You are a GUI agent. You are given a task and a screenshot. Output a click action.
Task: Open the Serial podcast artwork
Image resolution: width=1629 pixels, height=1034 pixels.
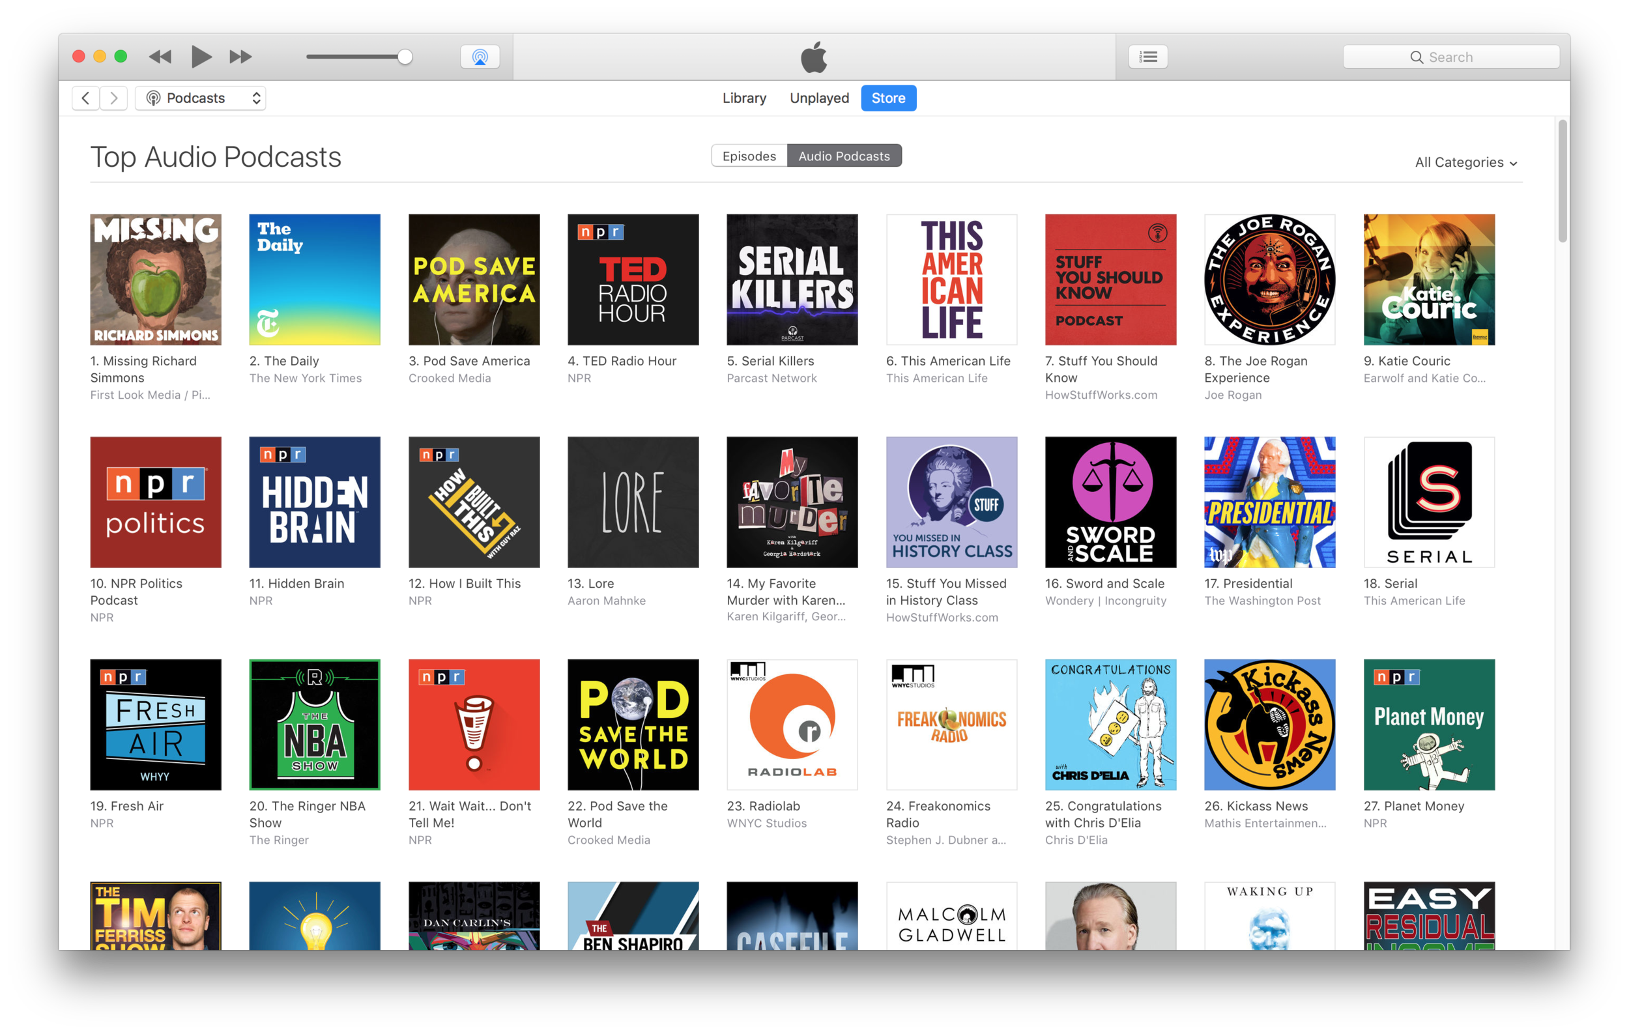coord(1430,502)
